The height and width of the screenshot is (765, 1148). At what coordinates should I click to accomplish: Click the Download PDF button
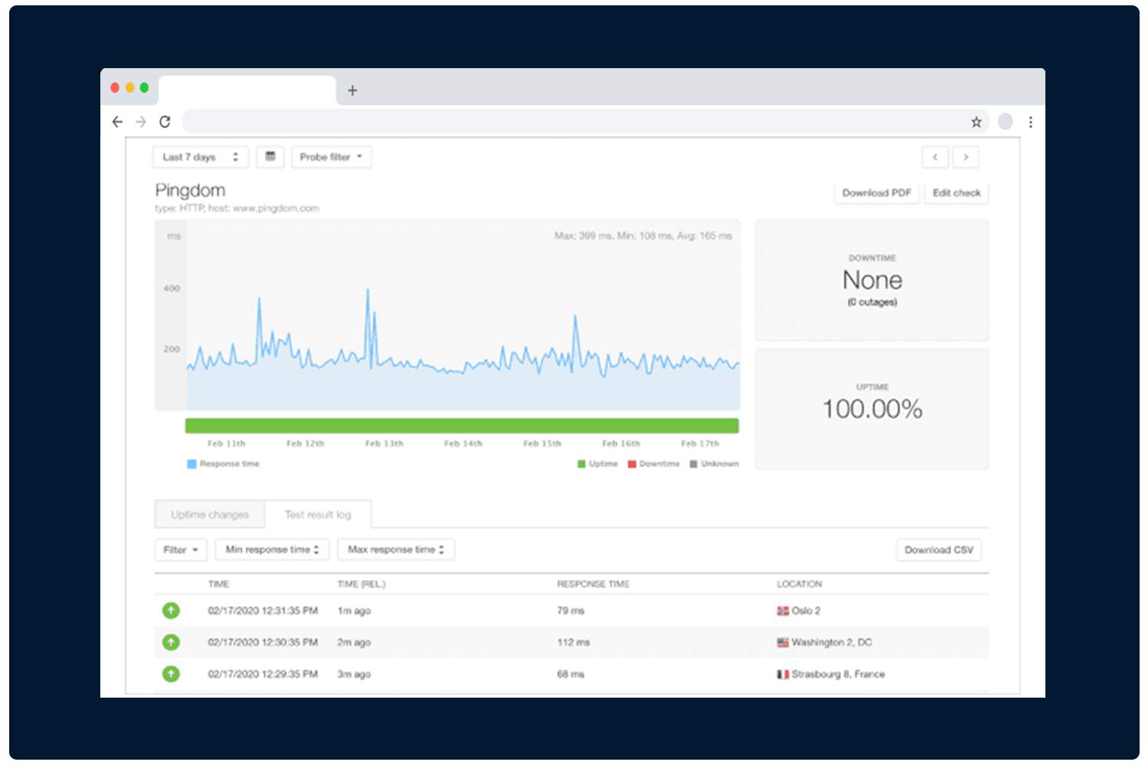[x=876, y=193]
